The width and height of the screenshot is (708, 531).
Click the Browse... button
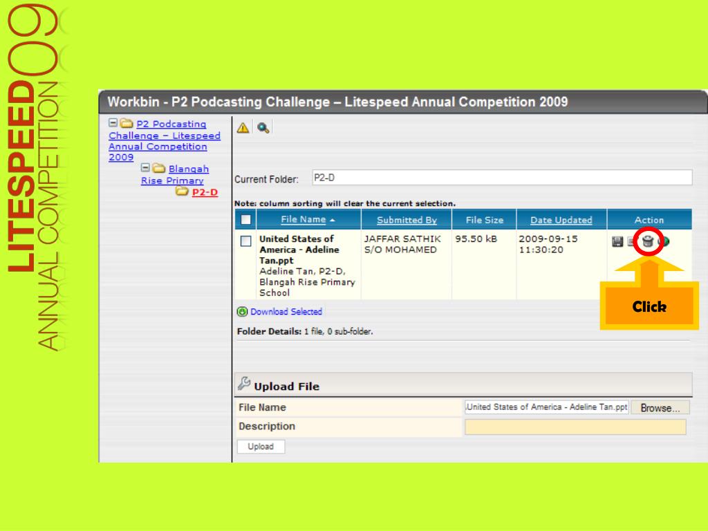click(x=660, y=408)
